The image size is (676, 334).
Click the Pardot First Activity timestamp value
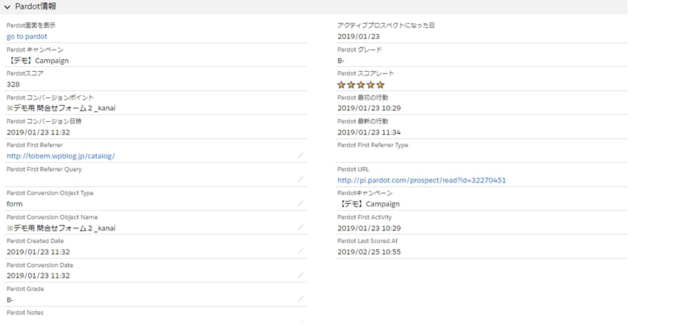tap(368, 228)
